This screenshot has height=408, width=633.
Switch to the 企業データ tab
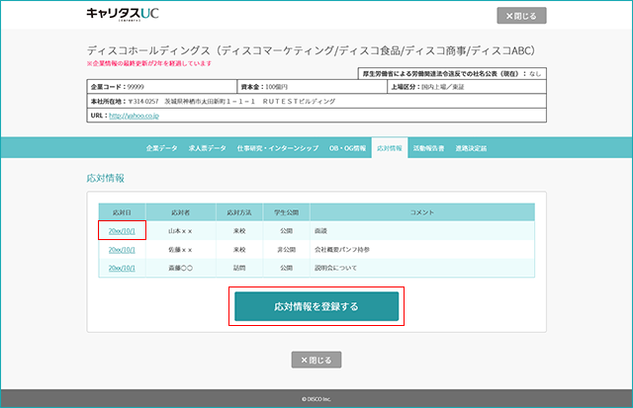(161, 148)
